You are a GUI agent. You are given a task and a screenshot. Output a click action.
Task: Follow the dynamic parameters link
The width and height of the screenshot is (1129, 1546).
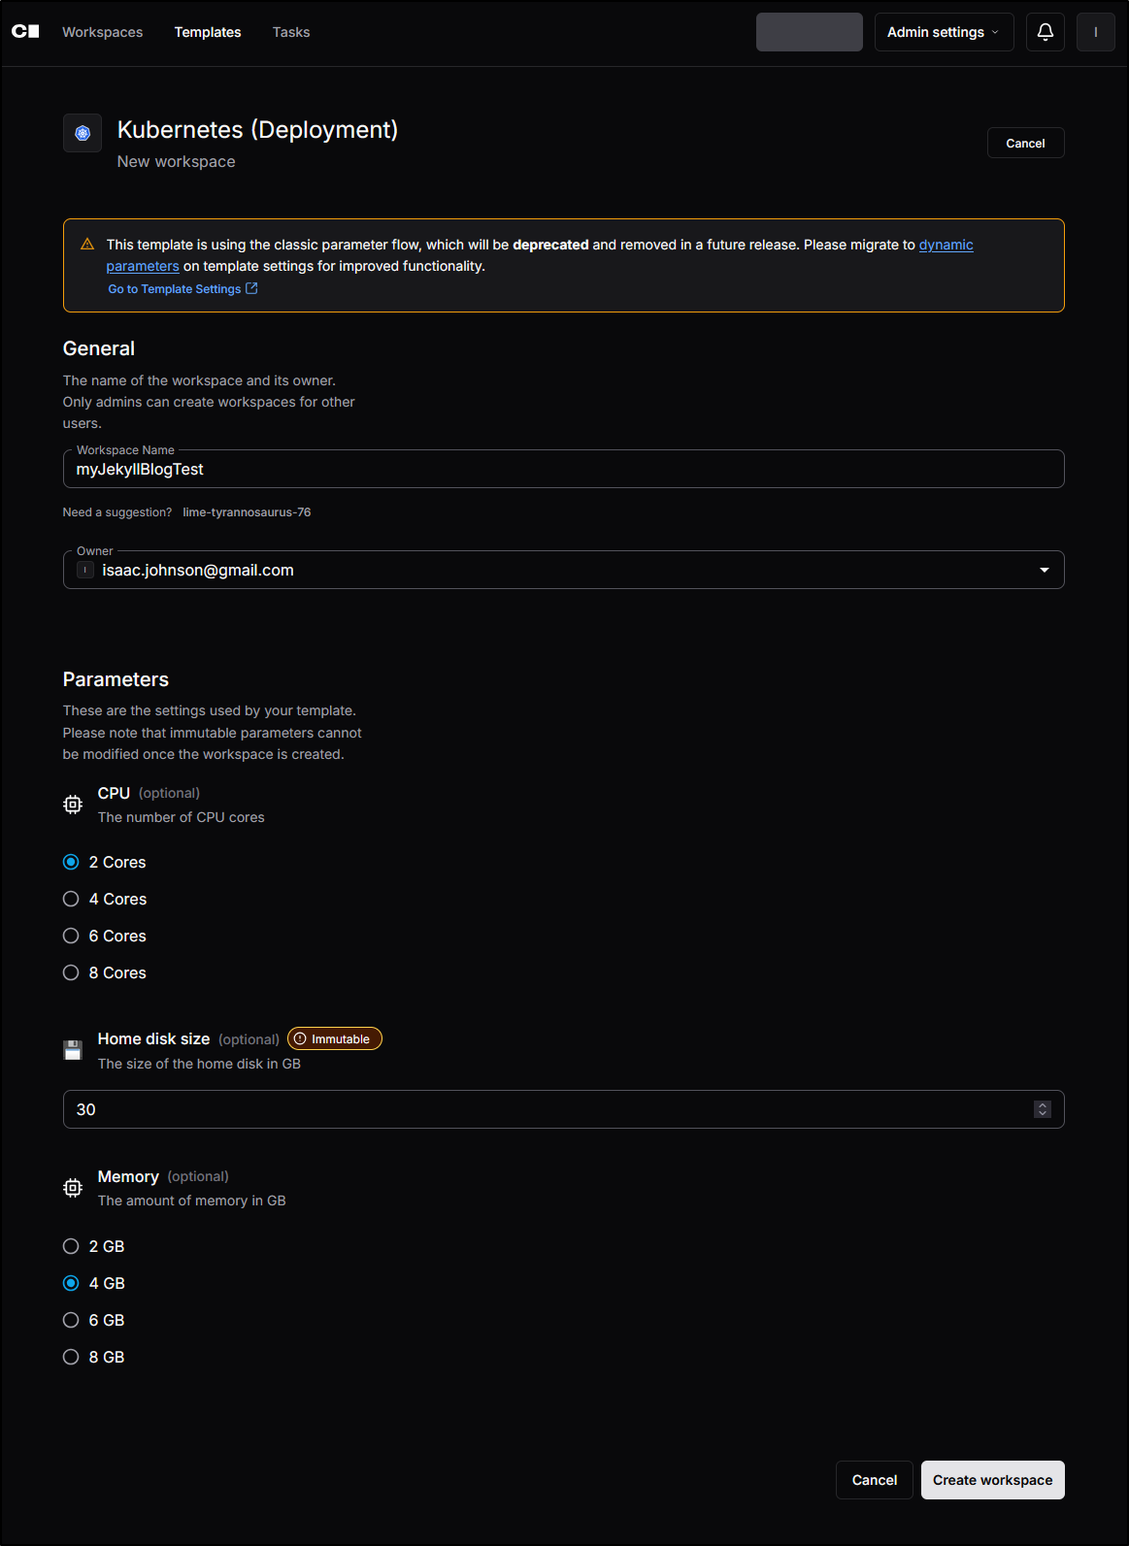[946, 245]
